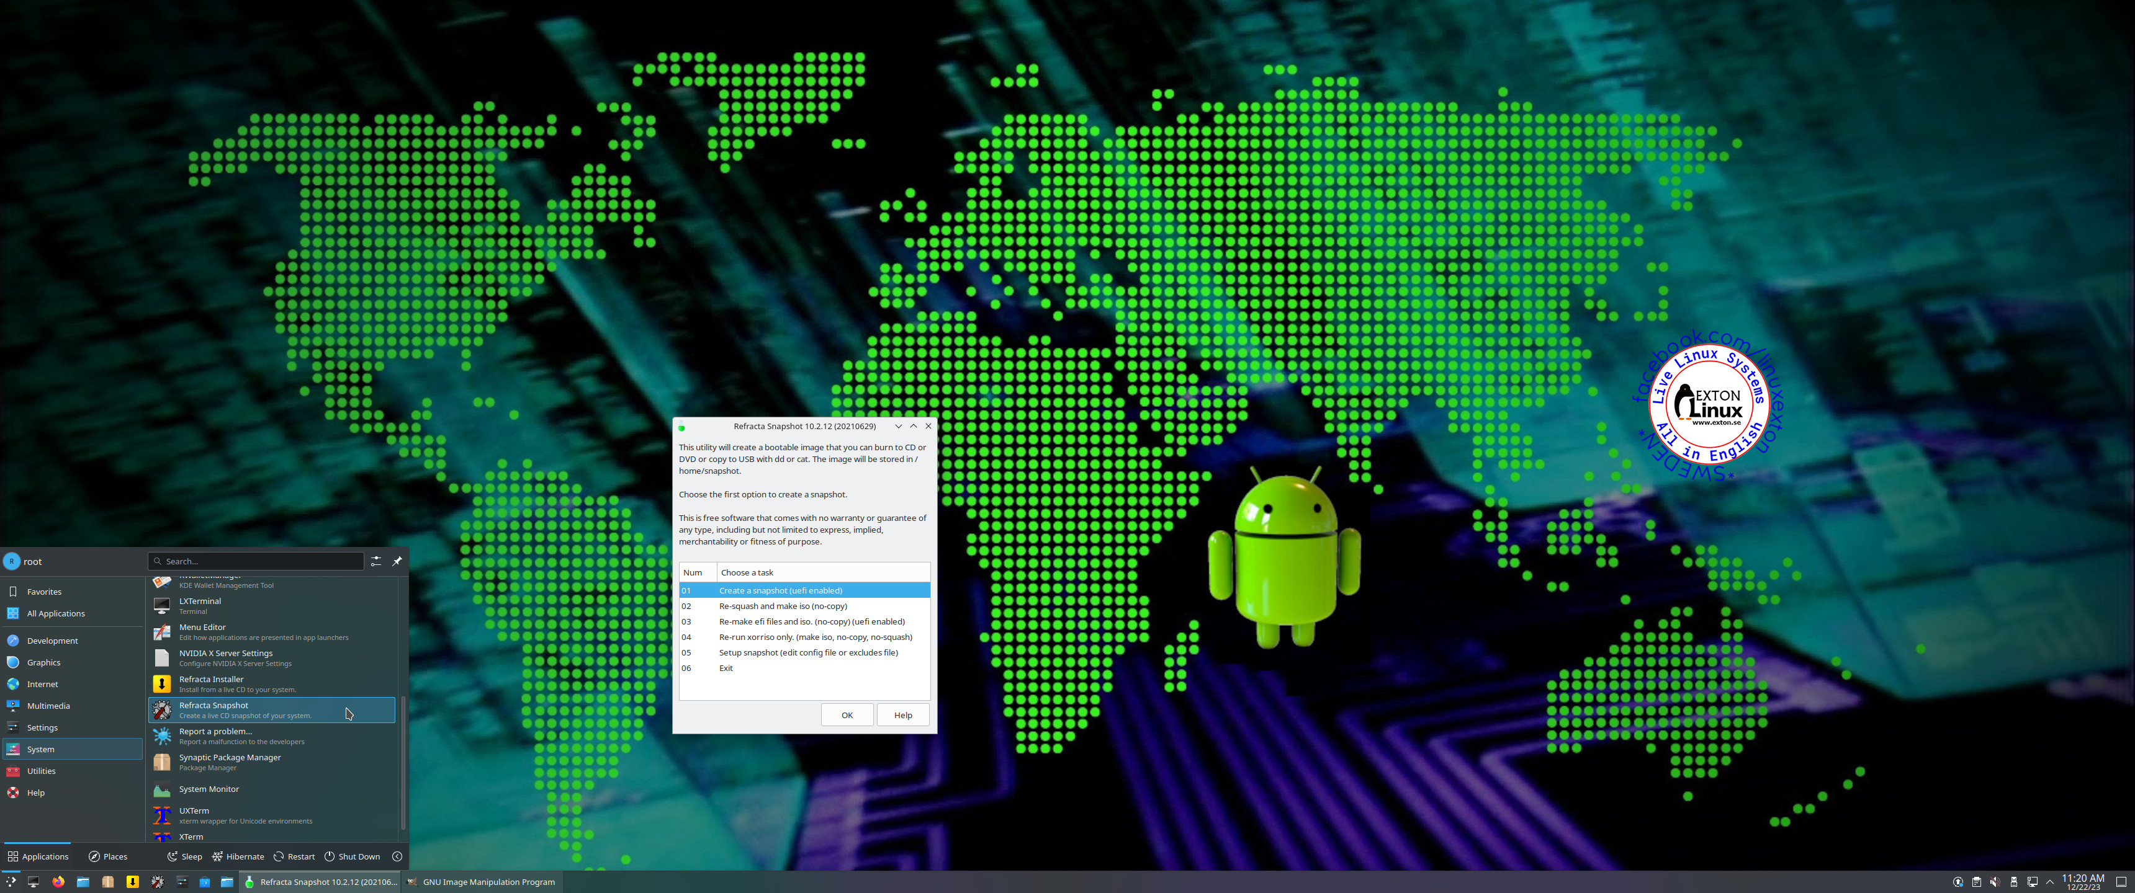Screen dimensions: 2135x893
Task: Open the USB removable devices tray icon
Action: point(2014,881)
